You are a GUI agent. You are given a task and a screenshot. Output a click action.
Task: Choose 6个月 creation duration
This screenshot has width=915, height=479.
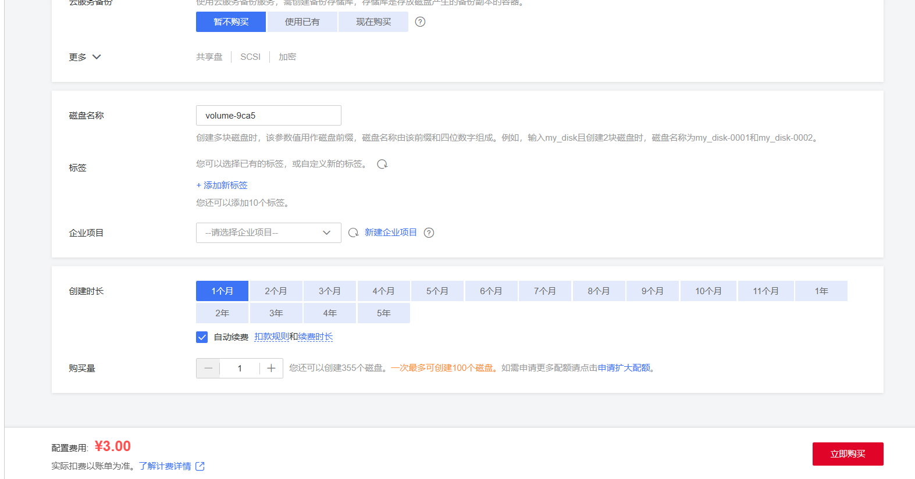[491, 291]
